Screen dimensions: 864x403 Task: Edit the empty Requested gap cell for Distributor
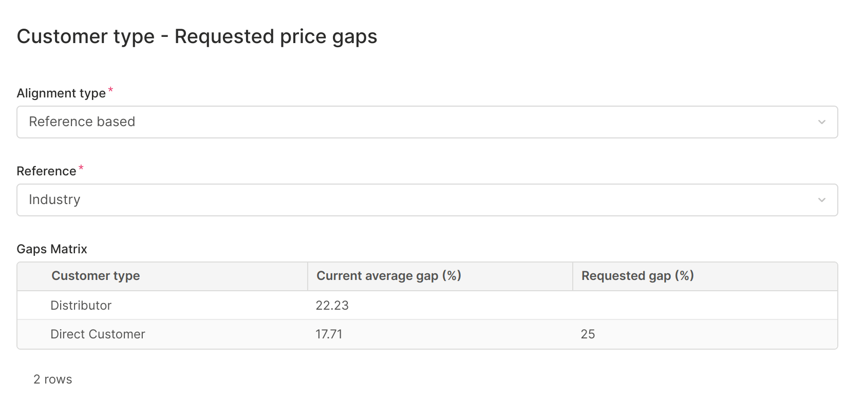[704, 306]
